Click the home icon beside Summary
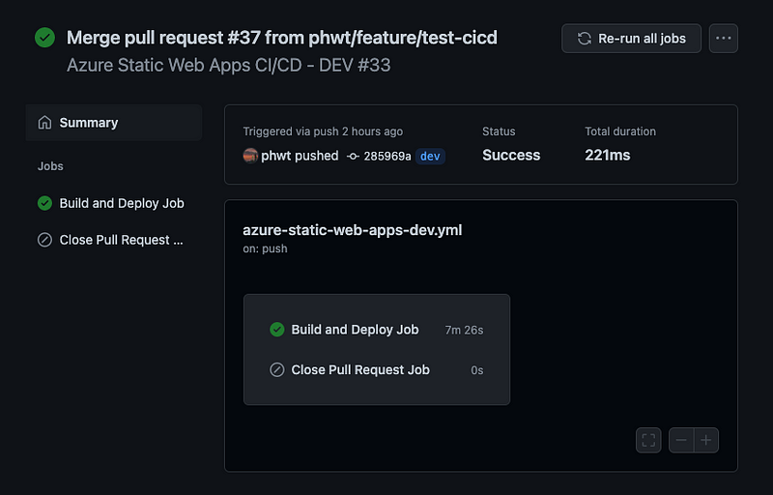The height and width of the screenshot is (495, 773). pyautogui.click(x=44, y=123)
